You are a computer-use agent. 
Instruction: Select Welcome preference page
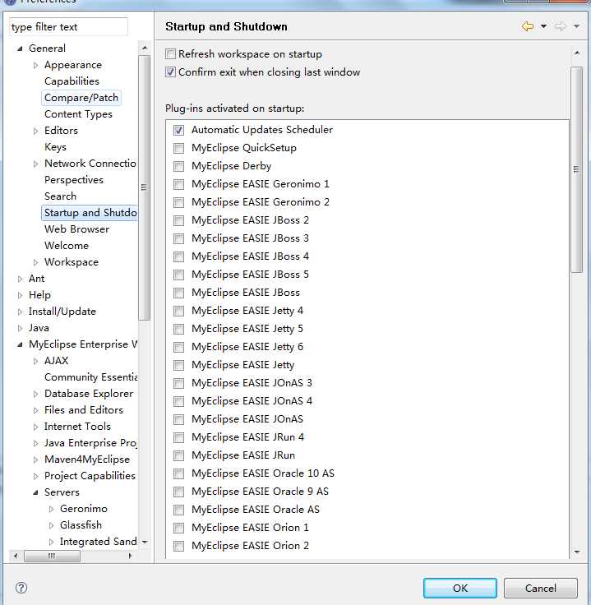click(x=67, y=246)
